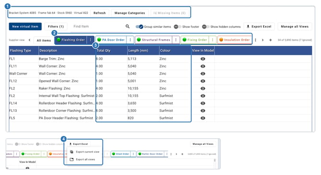
Task: Toggle Show hidden columns in lower panel
Action: tap(39, 144)
